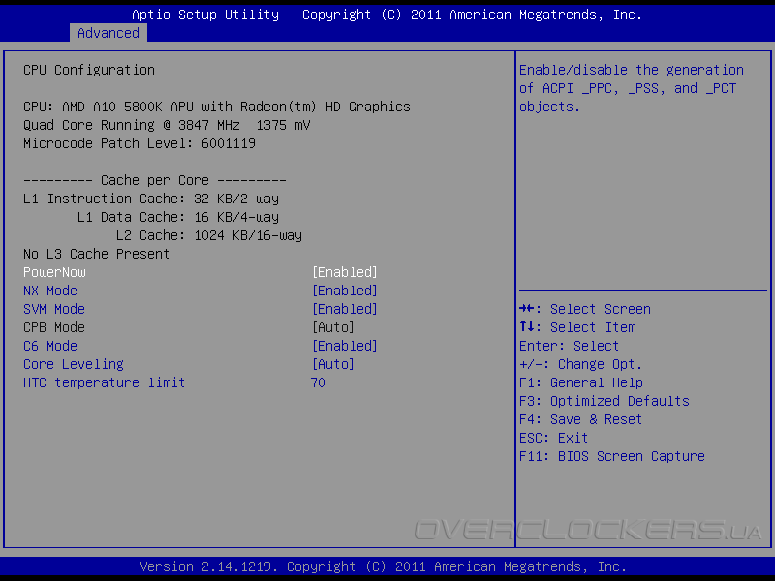Click the Cache per Core separator heading
The width and height of the screenshot is (775, 581).
(155, 180)
